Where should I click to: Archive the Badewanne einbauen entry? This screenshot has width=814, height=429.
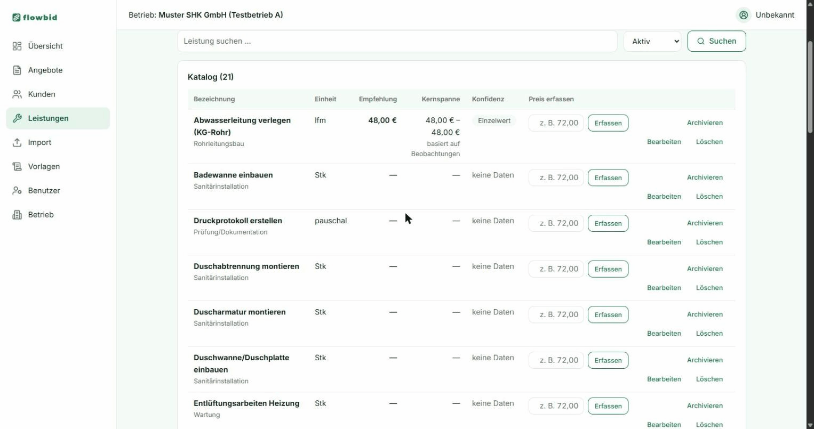[705, 177]
